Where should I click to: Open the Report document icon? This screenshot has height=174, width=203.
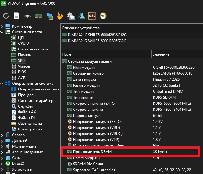[16, 16]
